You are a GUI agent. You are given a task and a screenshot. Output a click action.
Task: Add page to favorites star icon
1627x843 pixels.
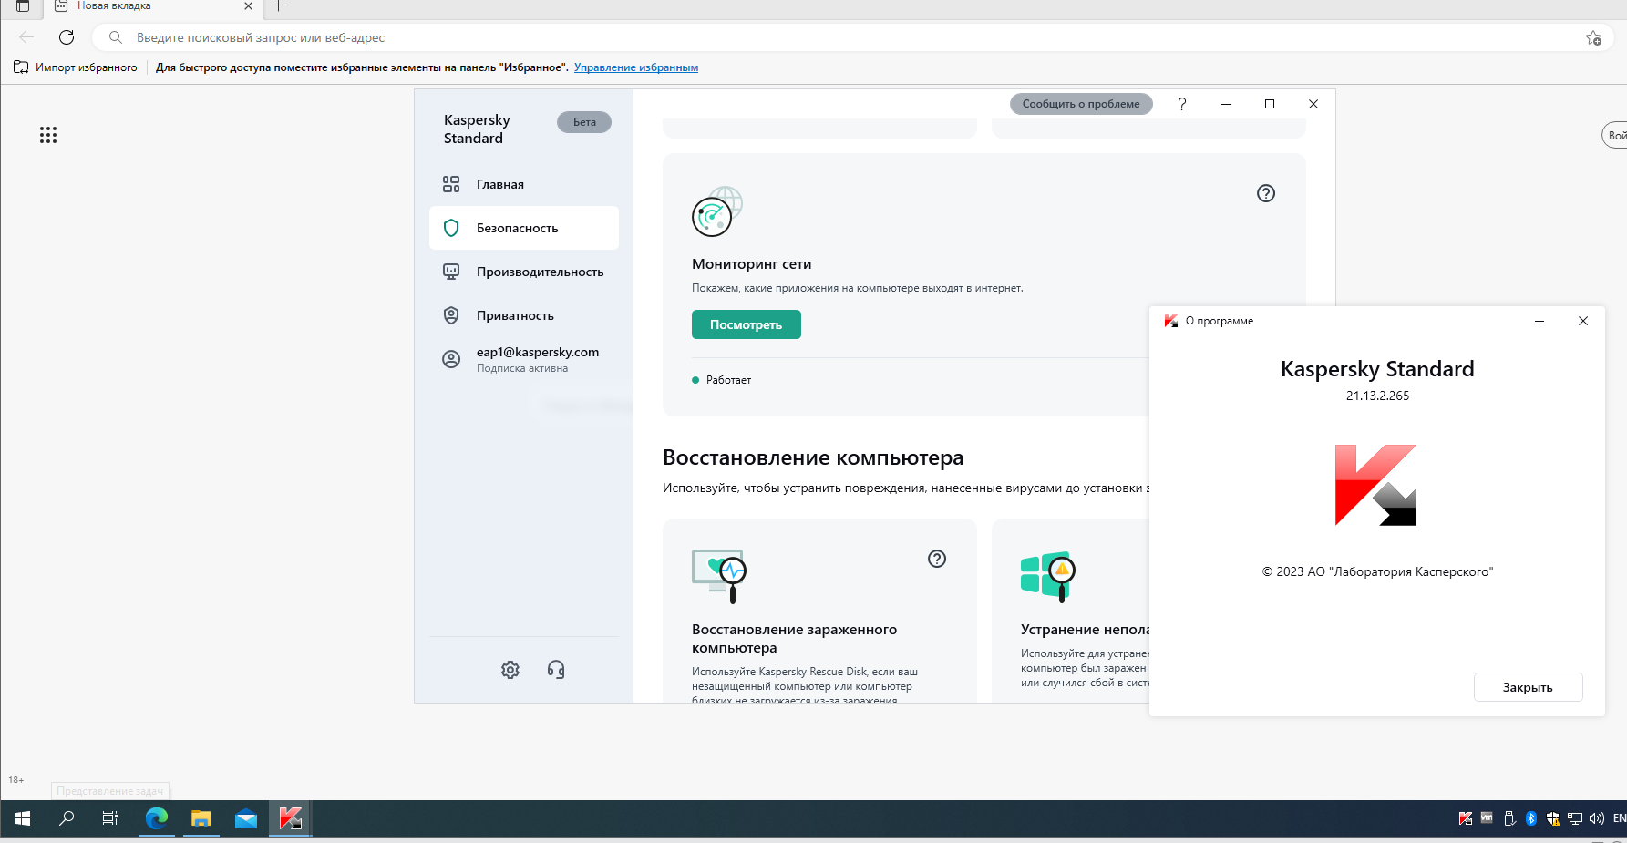1593,37
